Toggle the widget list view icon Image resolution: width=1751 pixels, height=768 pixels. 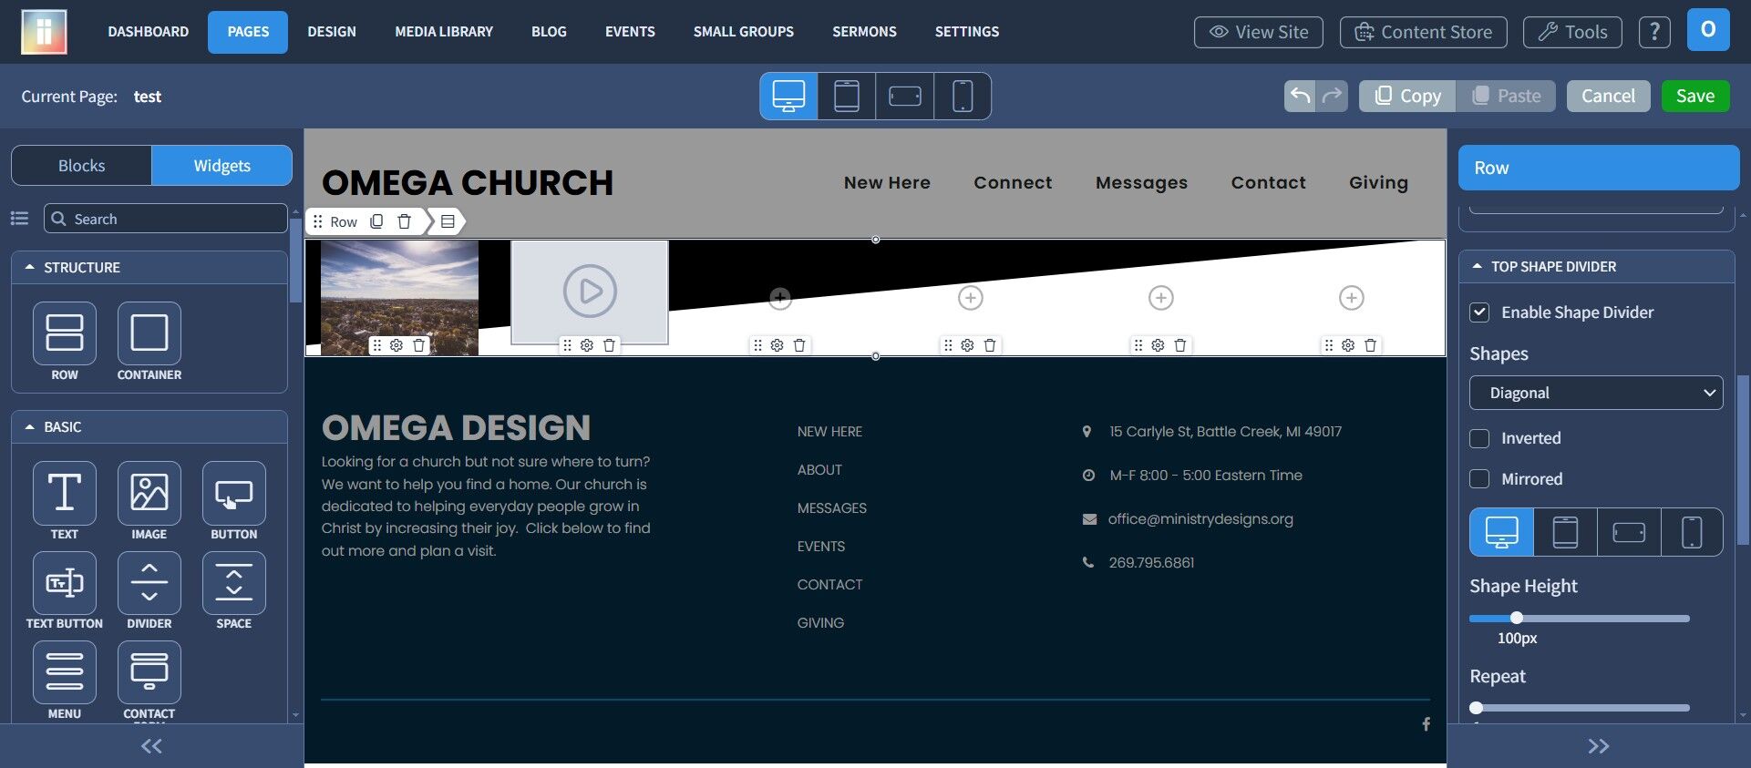(x=19, y=219)
